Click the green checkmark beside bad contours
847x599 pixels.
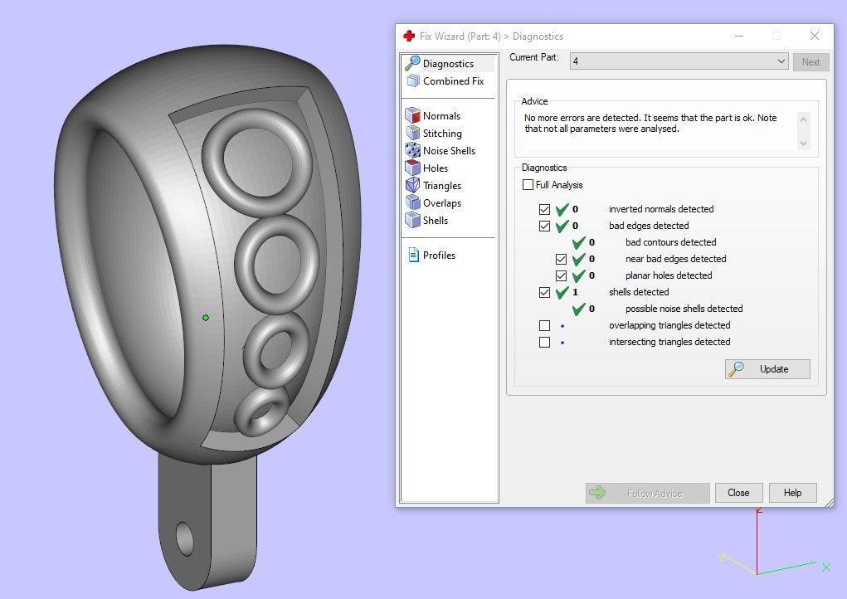[x=578, y=242]
